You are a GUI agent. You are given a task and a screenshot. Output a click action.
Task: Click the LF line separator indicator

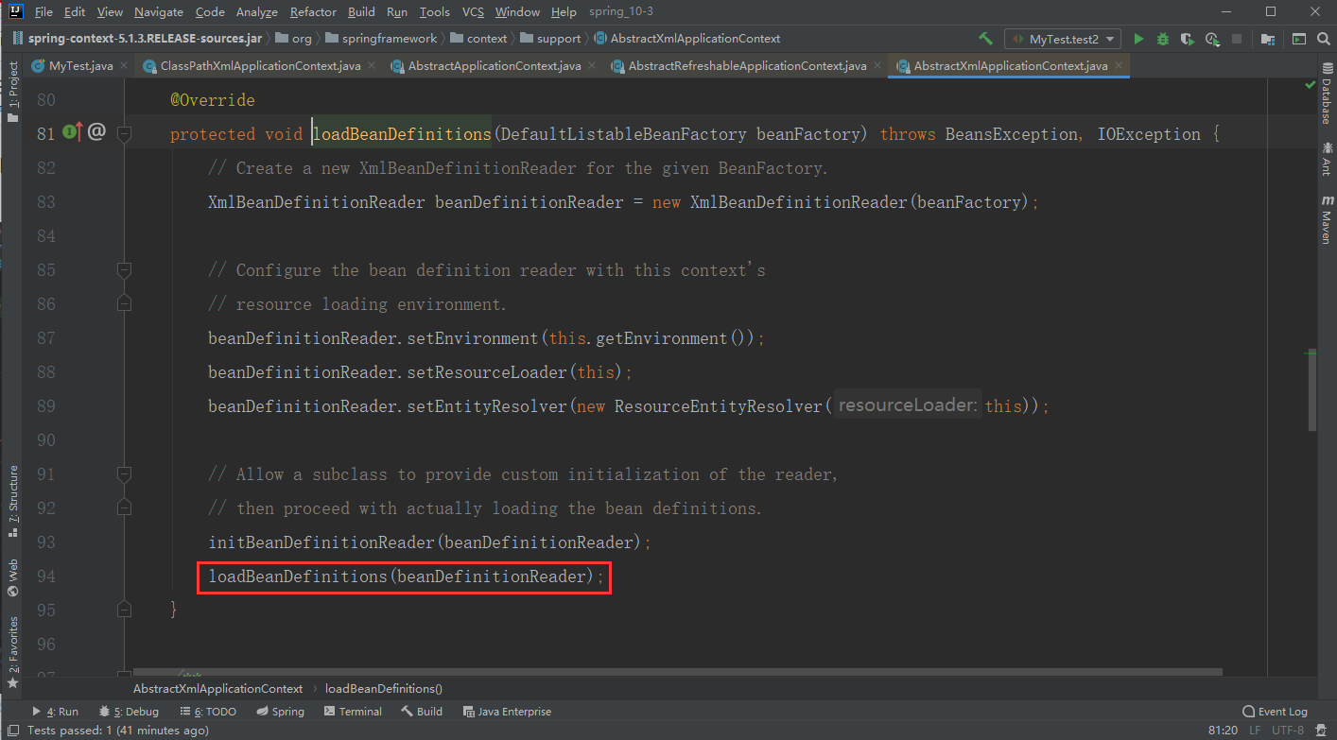pos(1256,731)
